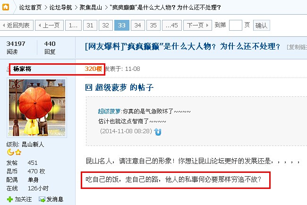Open 论坛导航 in breadcrumb

click(x=61, y=8)
